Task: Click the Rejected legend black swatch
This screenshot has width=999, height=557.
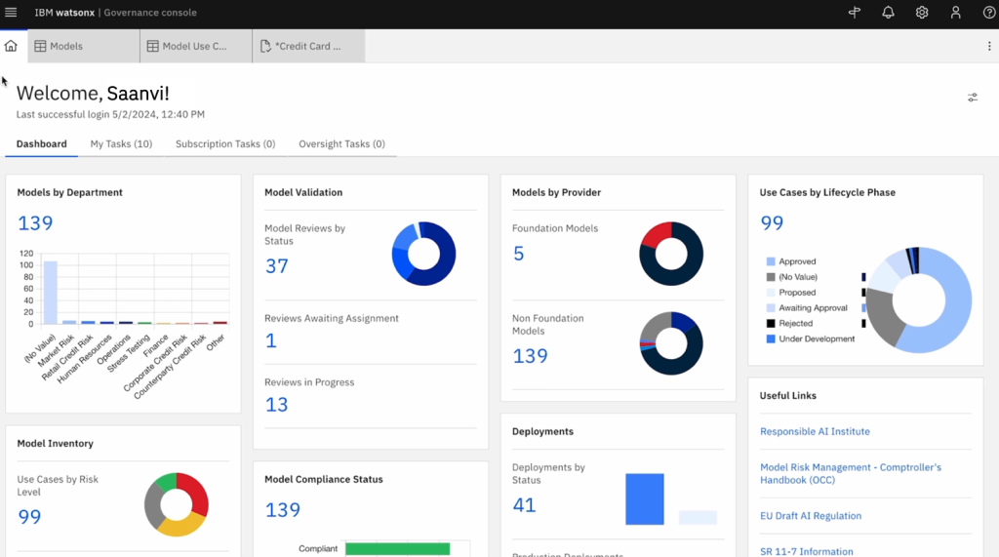Action: 771,323
